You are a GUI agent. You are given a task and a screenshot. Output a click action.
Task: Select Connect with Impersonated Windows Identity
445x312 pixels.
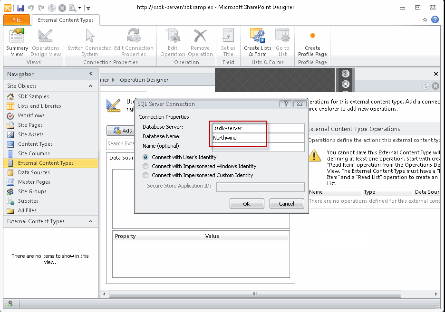tap(146, 165)
